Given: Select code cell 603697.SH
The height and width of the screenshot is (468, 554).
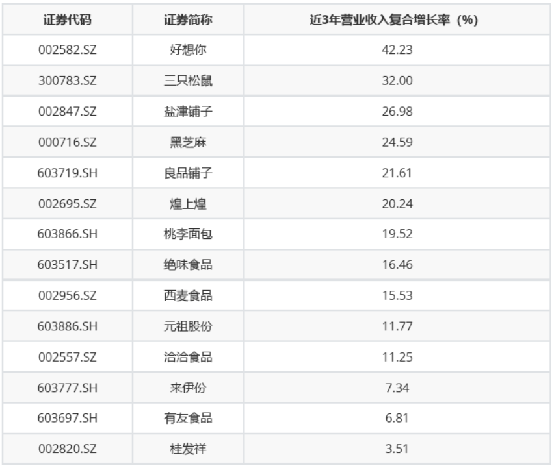Looking at the screenshot, I should pos(68,418).
